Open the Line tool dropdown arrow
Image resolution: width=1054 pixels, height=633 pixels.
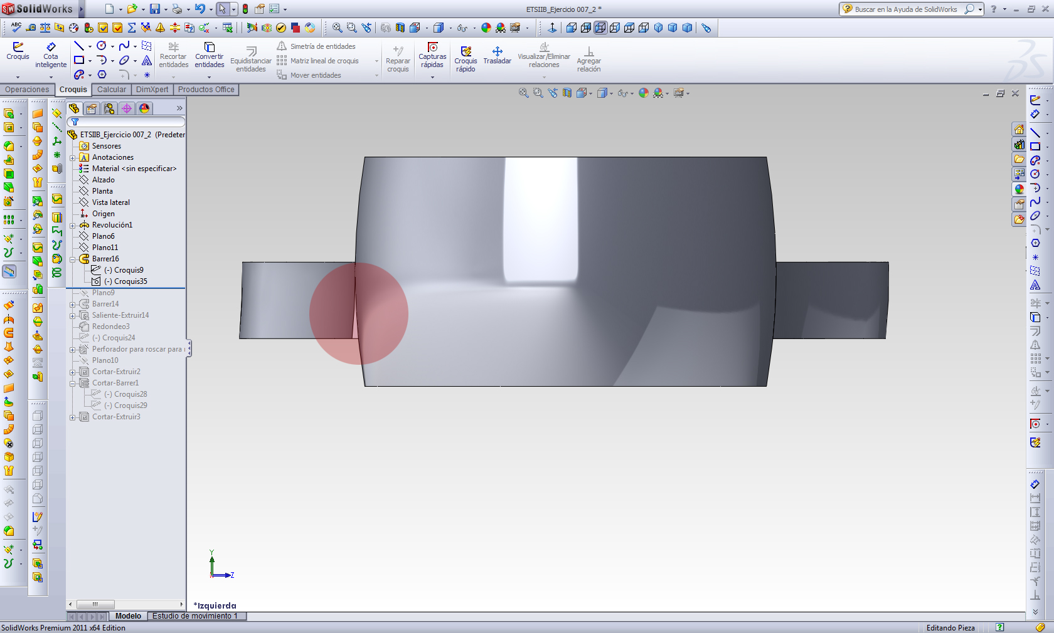(x=90, y=46)
